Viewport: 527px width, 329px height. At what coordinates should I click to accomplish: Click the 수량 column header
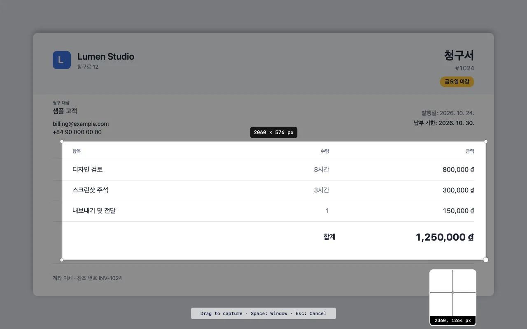pos(325,151)
